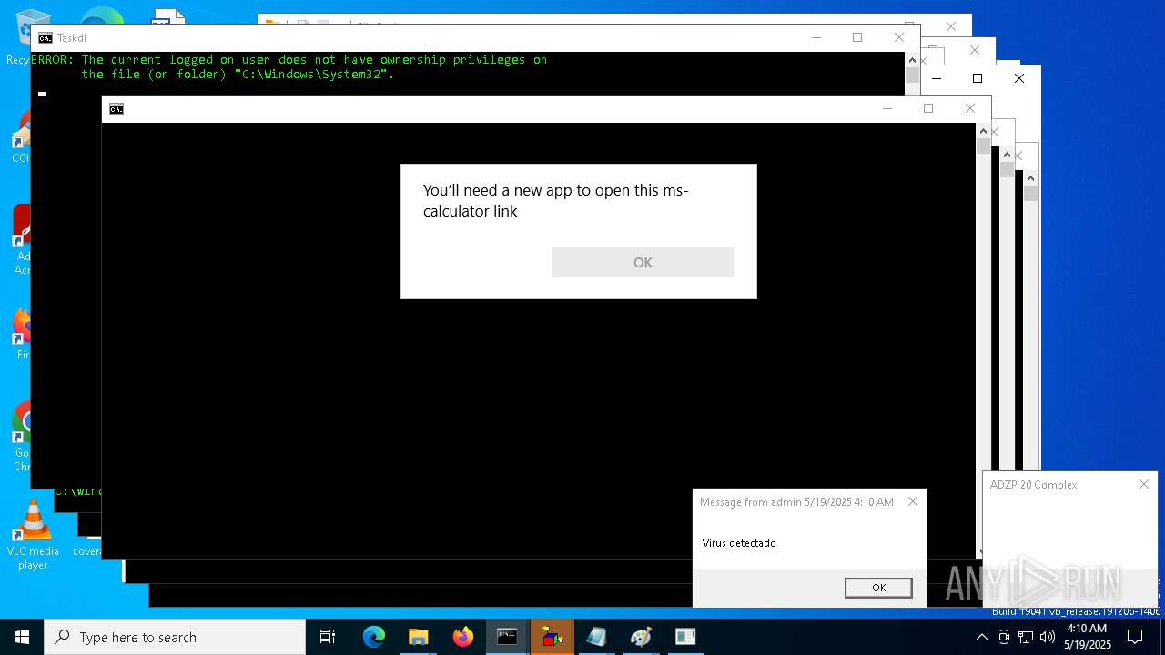This screenshot has height=655, width=1165.
Task: Open the clock showing 4:10 AM
Action: (x=1088, y=637)
